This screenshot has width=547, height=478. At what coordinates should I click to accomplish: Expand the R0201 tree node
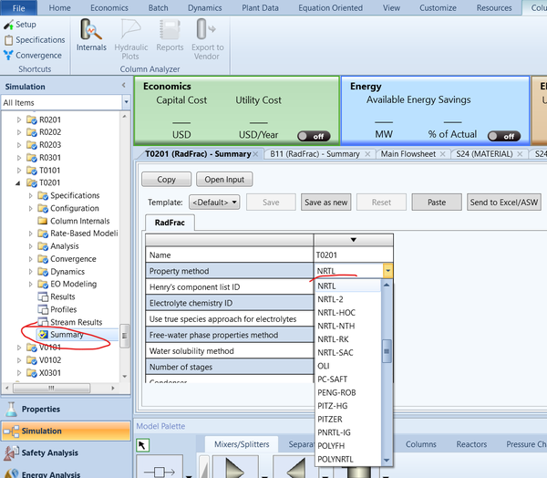click(x=20, y=119)
